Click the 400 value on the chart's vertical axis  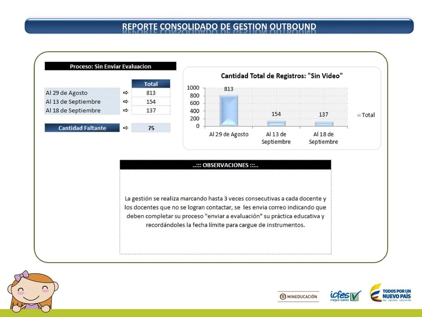pos(195,111)
